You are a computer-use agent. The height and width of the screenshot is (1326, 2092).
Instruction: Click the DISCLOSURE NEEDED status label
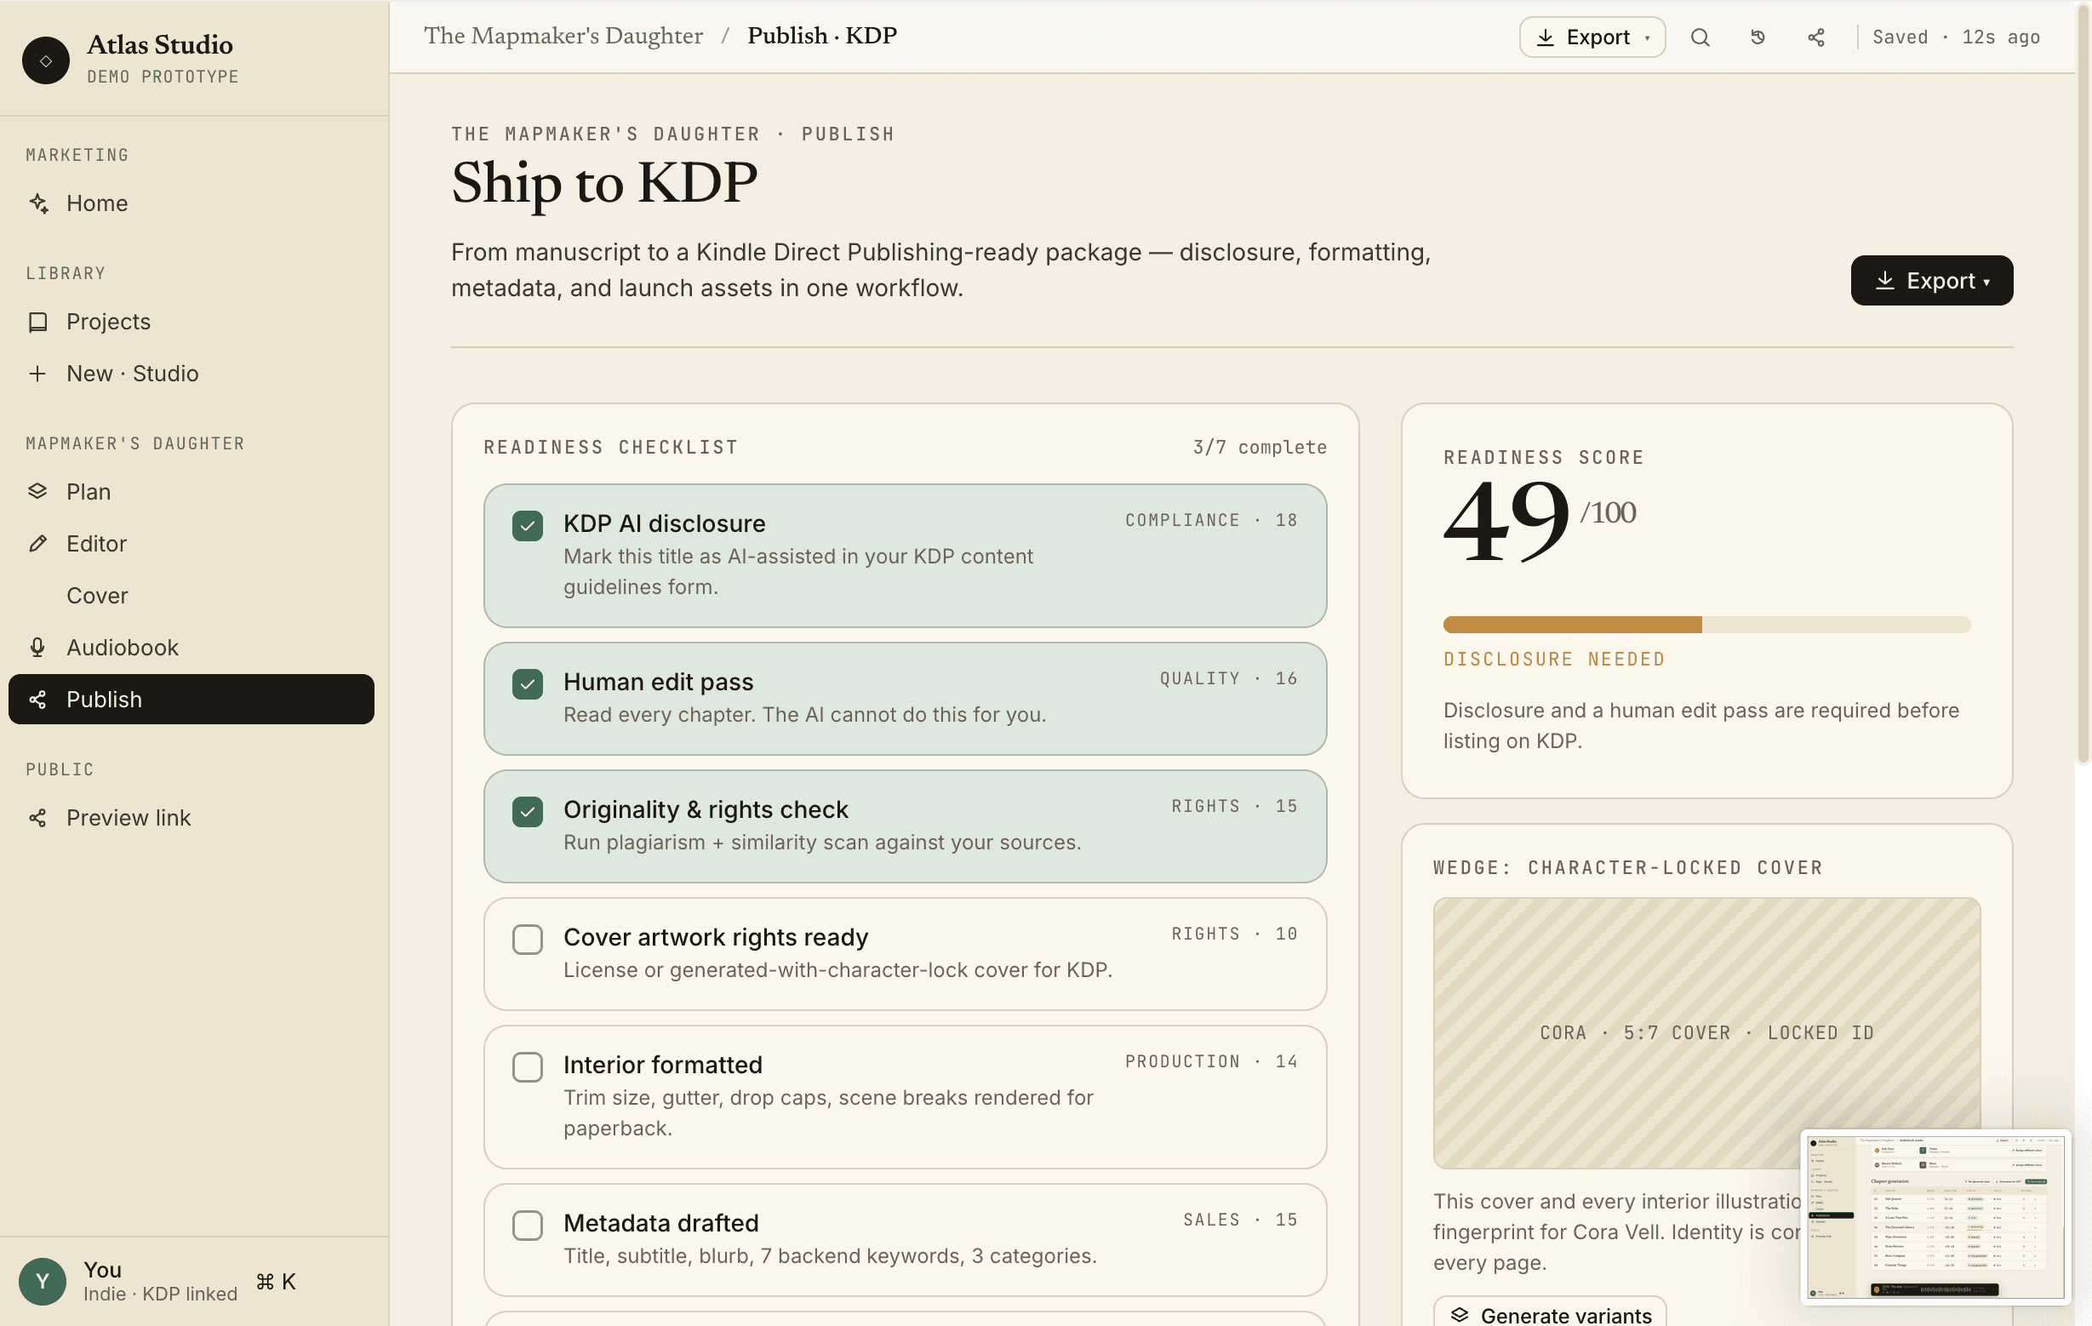coord(1554,660)
